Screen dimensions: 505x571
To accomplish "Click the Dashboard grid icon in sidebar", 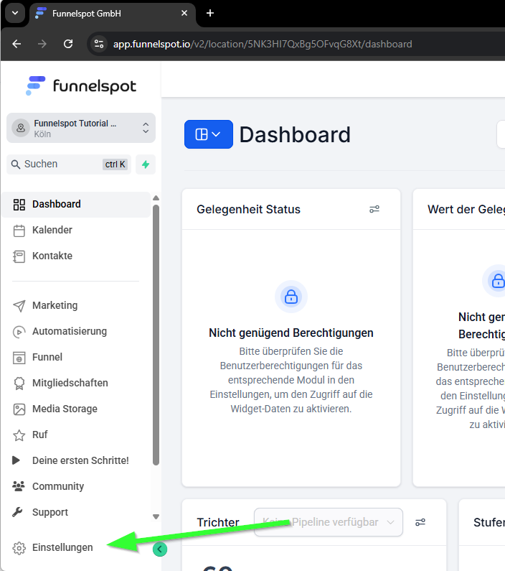I will 19,205.
